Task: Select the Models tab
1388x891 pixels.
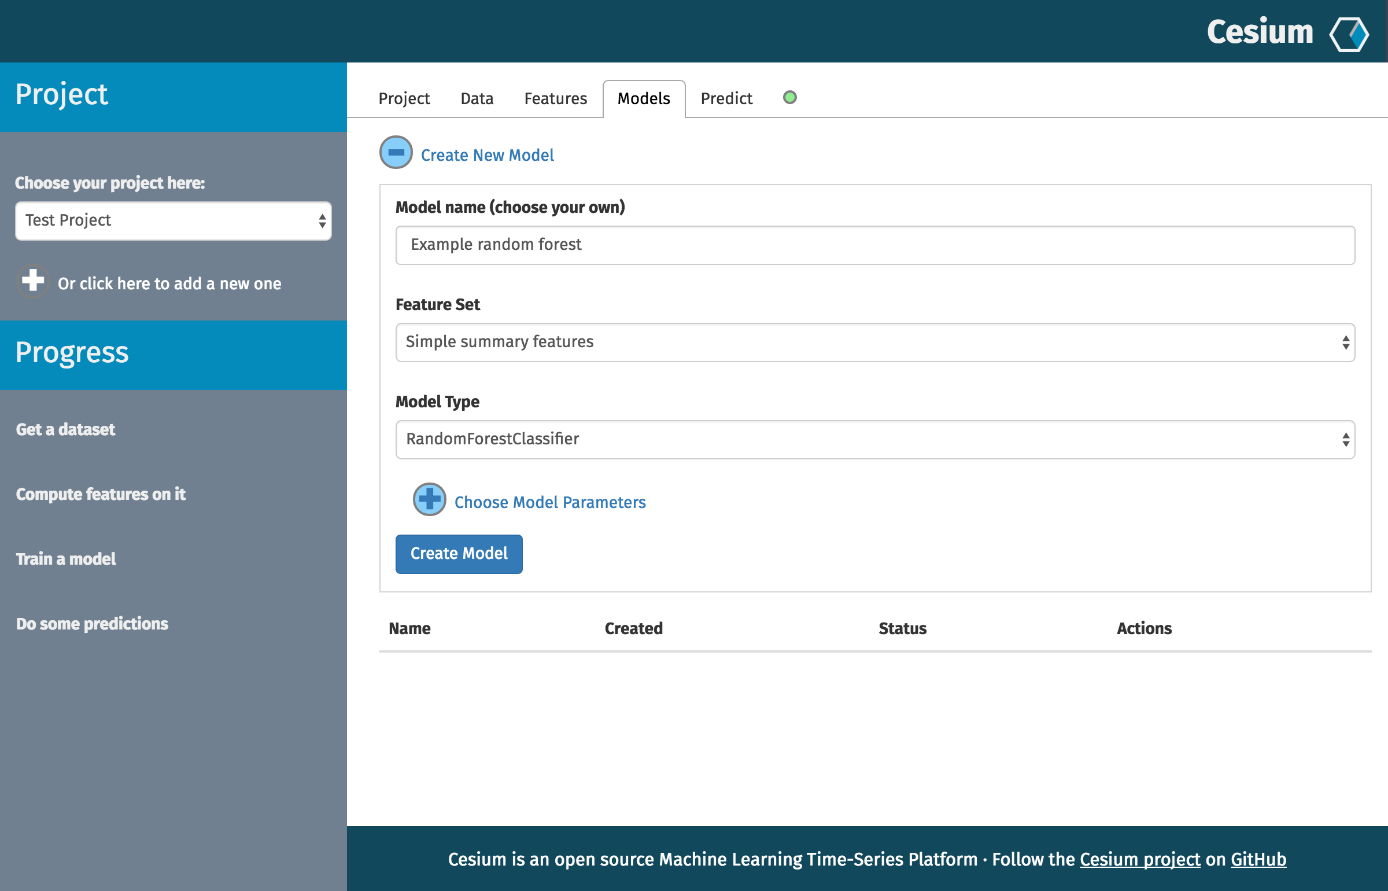Action: [643, 98]
